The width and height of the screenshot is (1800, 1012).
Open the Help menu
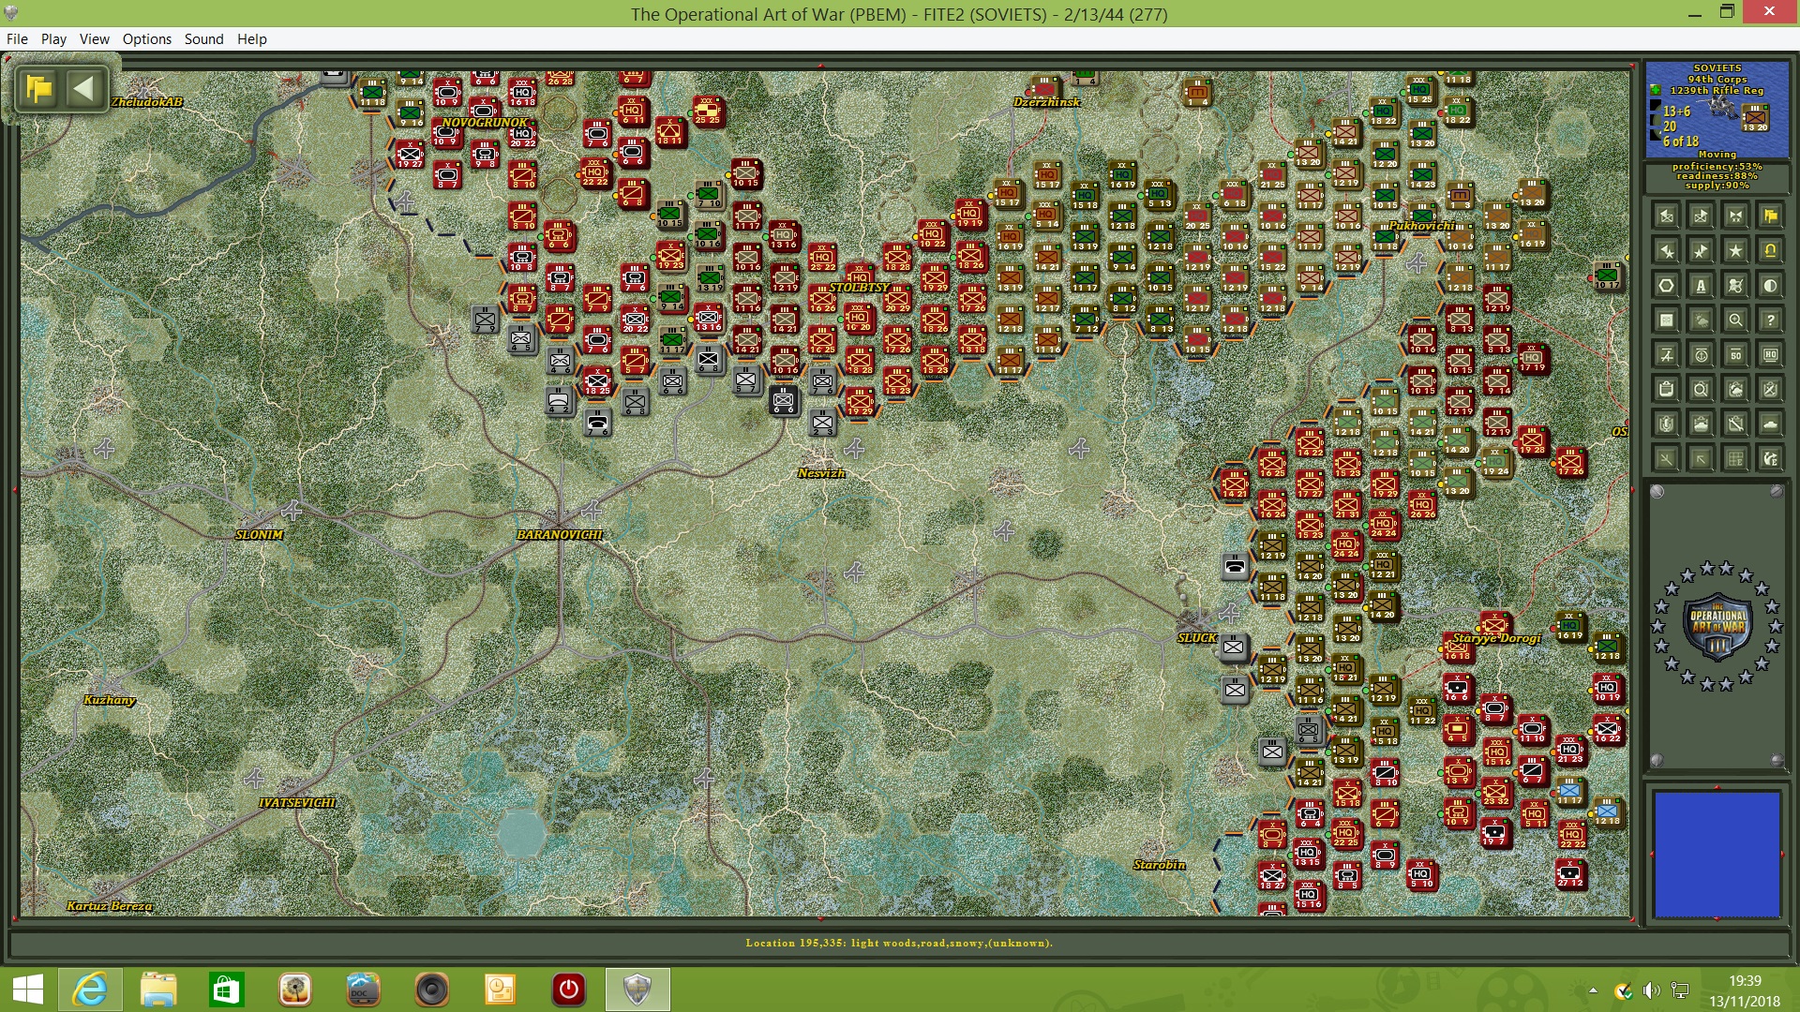click(x=251, y=38)
